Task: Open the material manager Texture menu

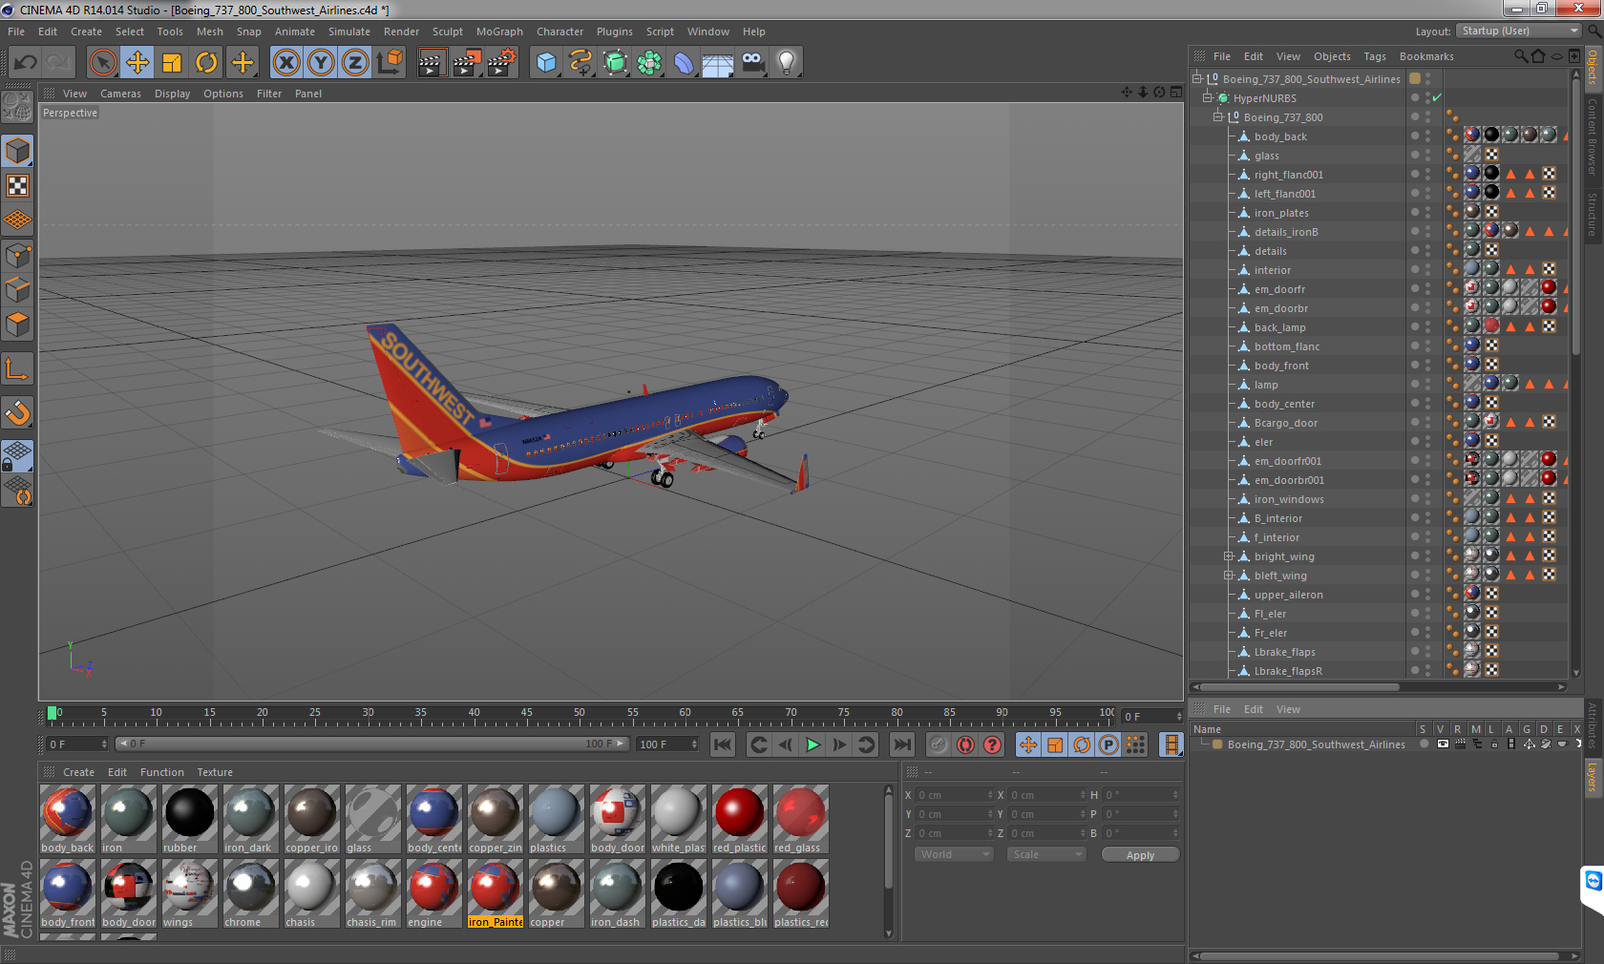Action: click(x=215, y=772)
